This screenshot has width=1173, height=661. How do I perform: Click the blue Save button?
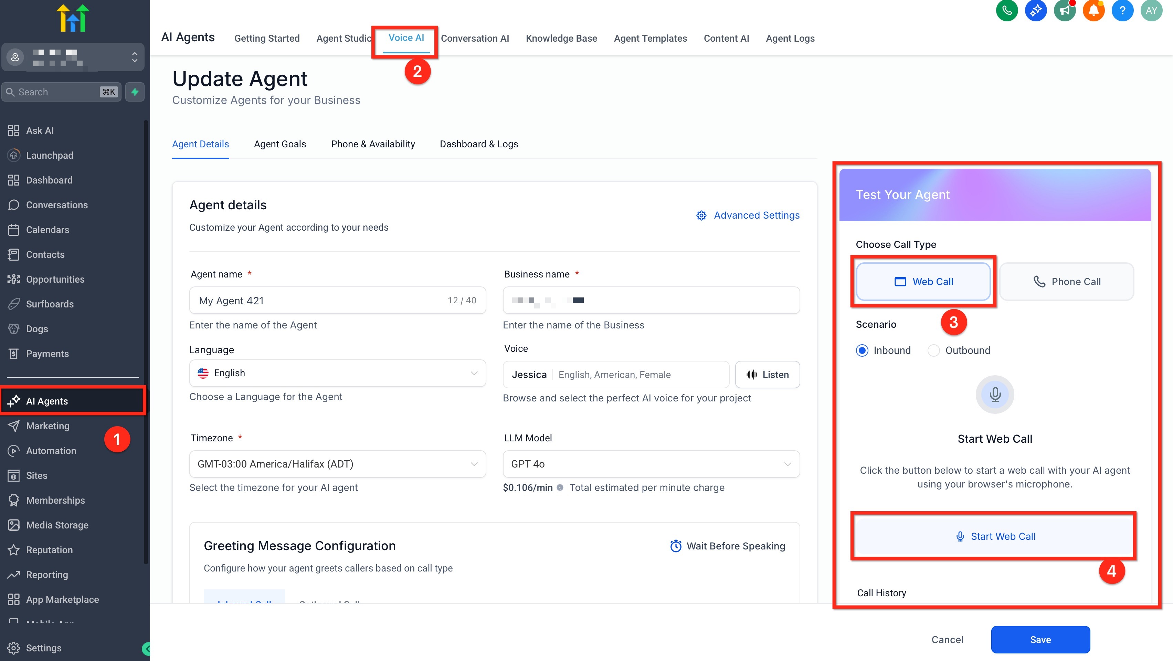tap(1040, 639)
